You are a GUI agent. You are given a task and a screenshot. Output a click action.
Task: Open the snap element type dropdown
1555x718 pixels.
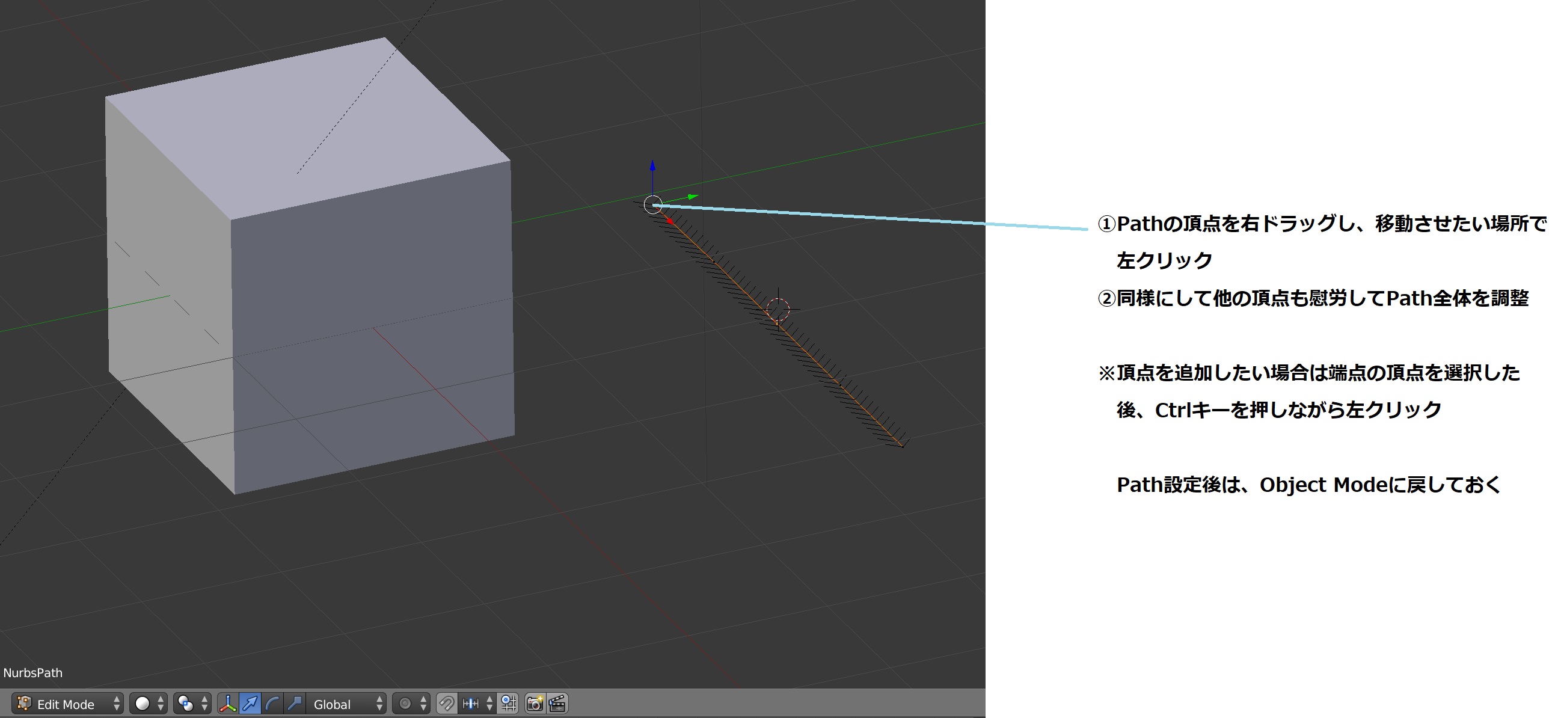coord(477,704)
